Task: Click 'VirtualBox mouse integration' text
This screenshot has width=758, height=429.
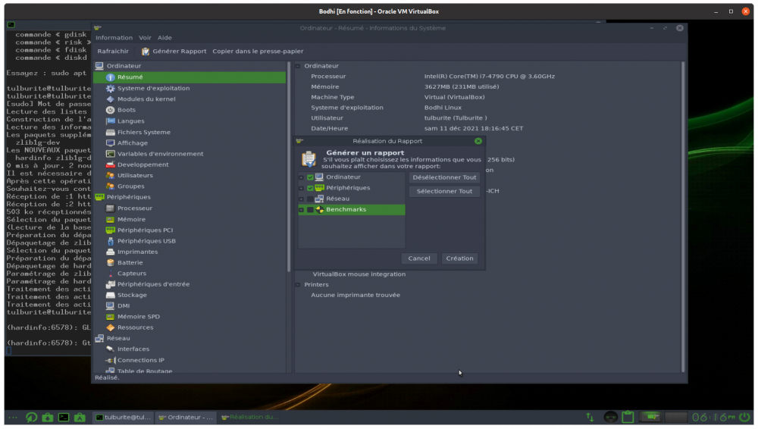Action: coord(359,274)
